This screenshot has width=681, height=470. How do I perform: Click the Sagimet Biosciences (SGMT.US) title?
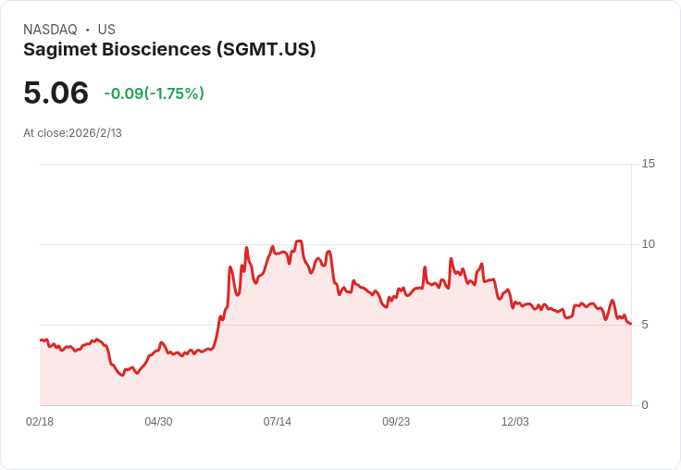169,49
